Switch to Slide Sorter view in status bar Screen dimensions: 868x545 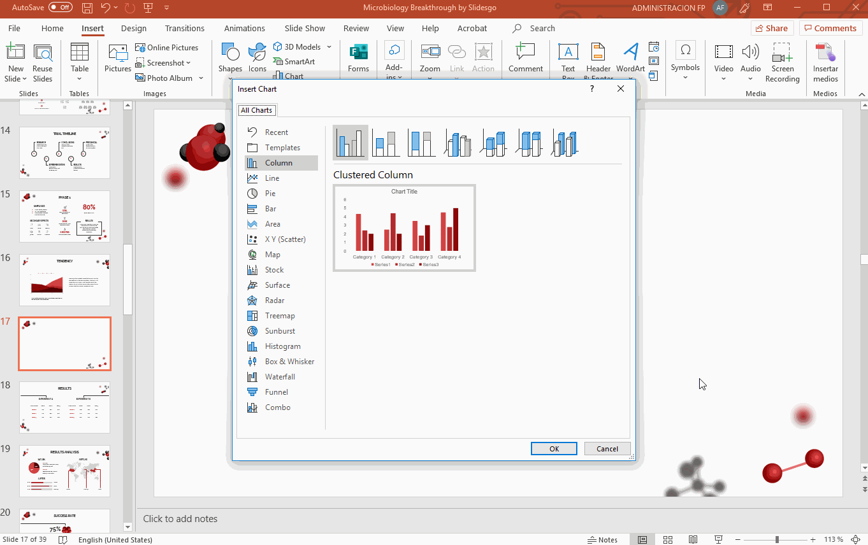click(x=667, y=540)
